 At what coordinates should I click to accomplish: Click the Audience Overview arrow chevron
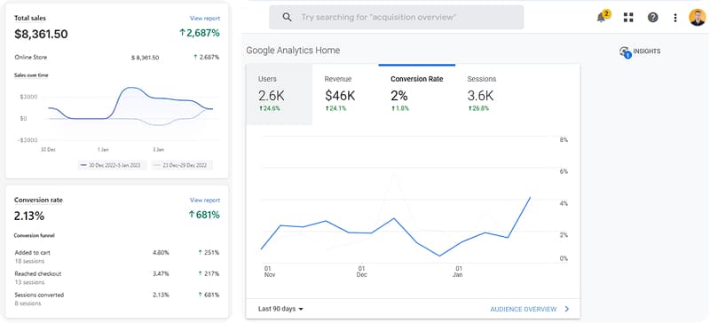click(567, 309)
